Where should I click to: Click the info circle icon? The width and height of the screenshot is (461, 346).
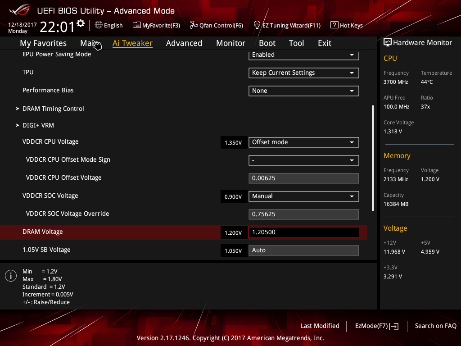pyautogui.click(x=11, y=276)
